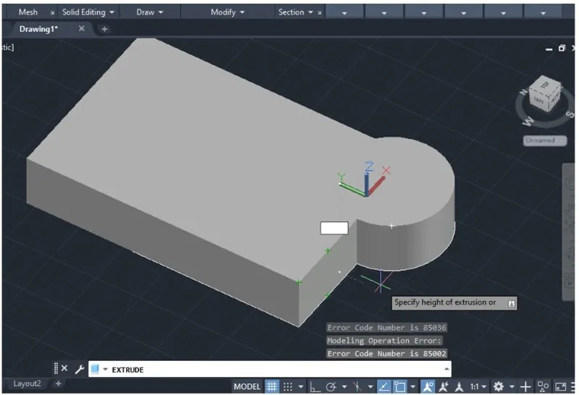Click the N compass letter on ViewCube
This screenshot has width=579, height=395.
pos(523,92)
